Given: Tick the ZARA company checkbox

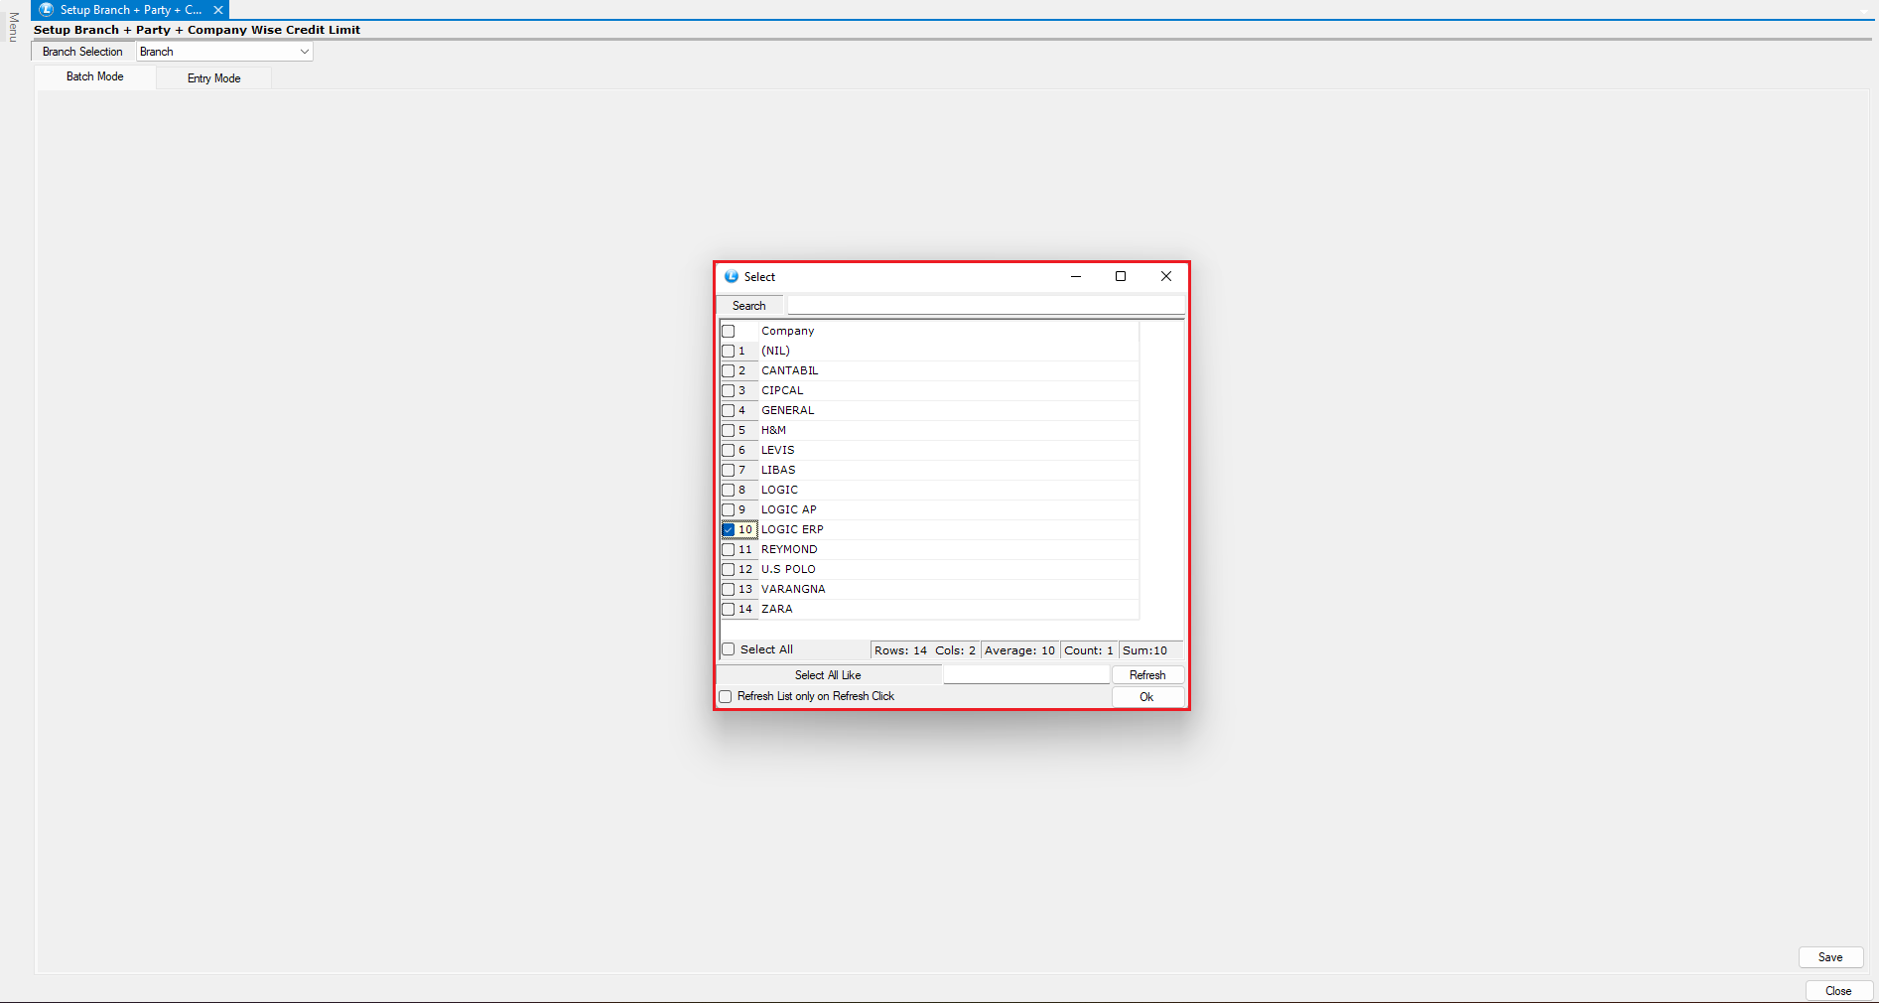Looking at the screenshot, I should tap(729, 610).
